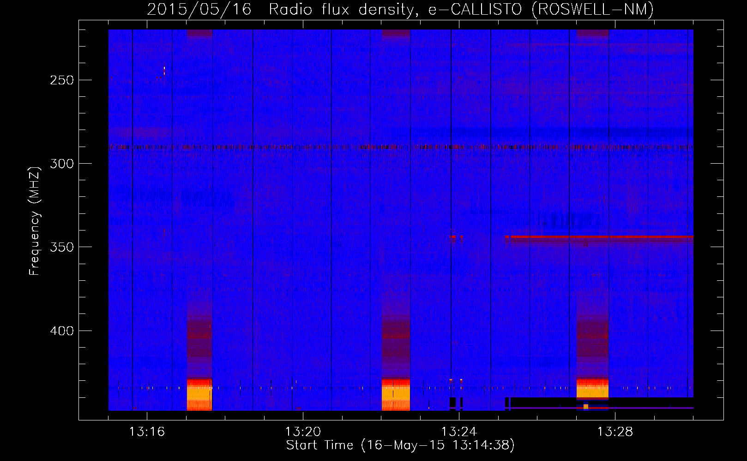
Task: Click the 'Frequency (MHZ)' axis label
Action: coord(35,221)
